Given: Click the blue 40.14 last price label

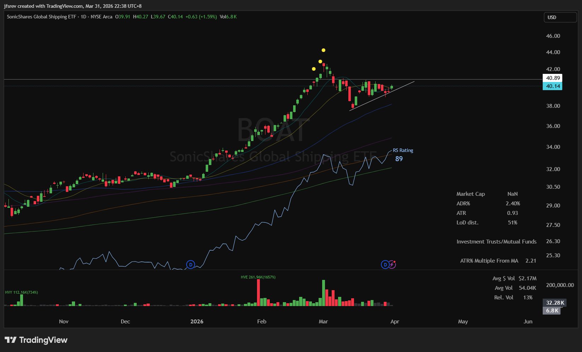Looking at the screenshot, I should click(553, 86).
